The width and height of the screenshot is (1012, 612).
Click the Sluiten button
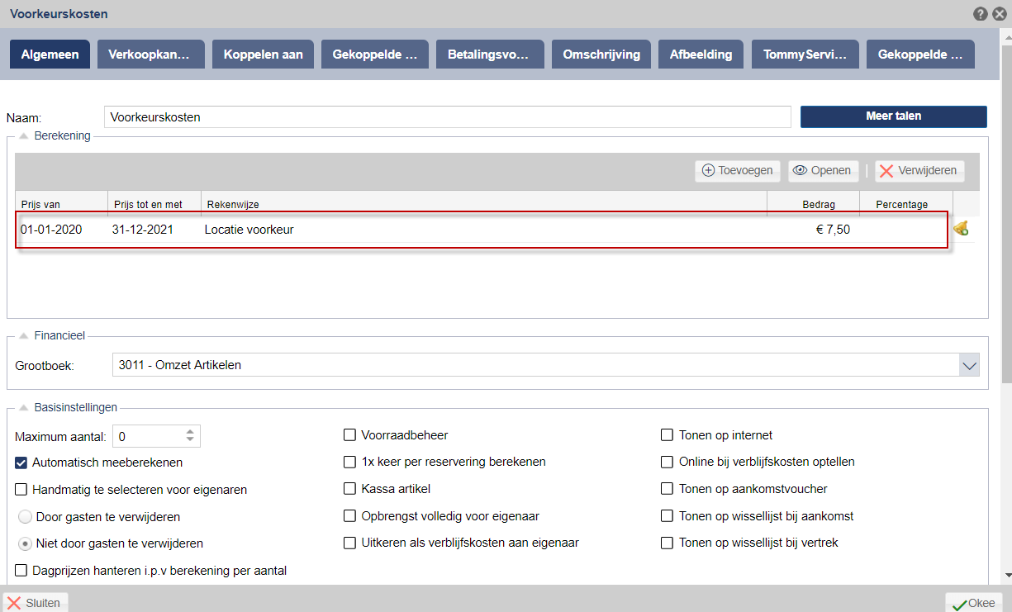(36, 603)
